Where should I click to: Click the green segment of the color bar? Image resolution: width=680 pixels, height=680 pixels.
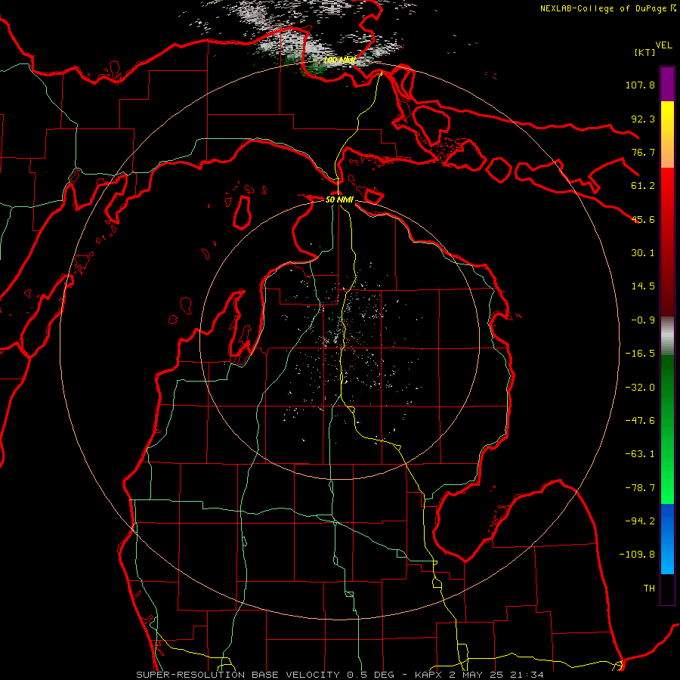[x=667, y=429]
